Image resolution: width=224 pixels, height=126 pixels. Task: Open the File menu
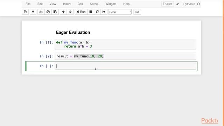coord(28,4)
